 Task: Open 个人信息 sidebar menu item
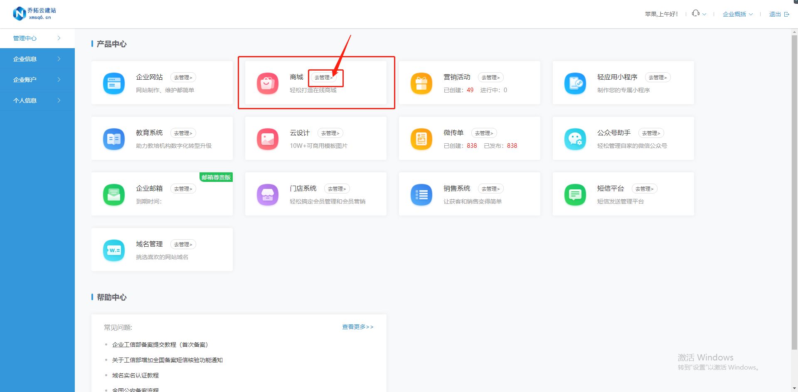tap(37, 100)
